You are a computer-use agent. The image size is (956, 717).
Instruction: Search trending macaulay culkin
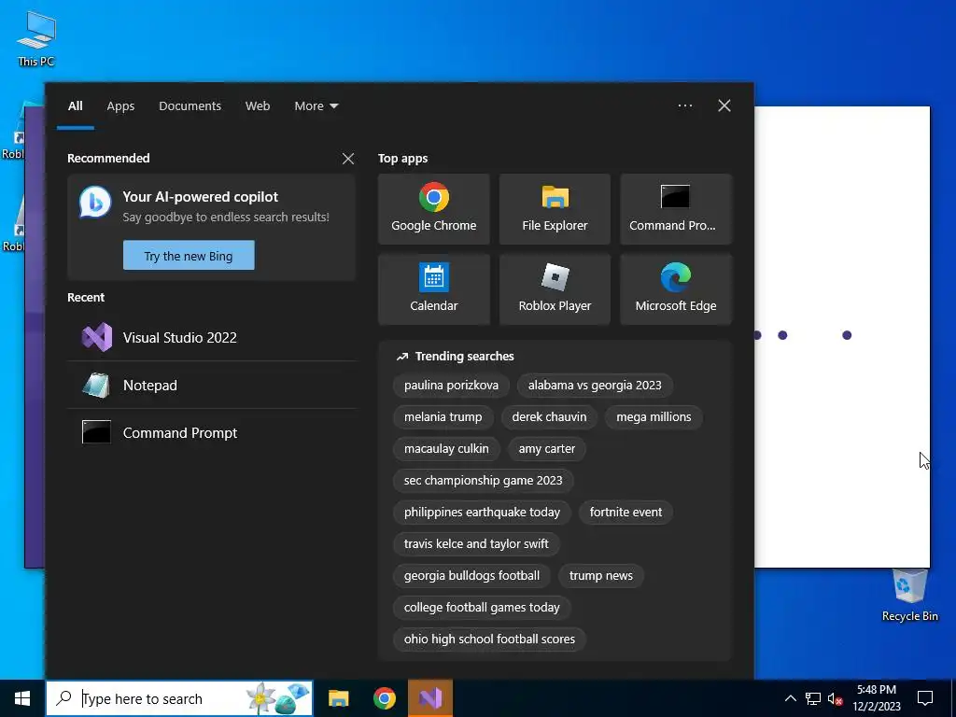tap(446, 449)
